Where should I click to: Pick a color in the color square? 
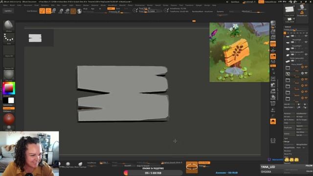tap(9, 88)
